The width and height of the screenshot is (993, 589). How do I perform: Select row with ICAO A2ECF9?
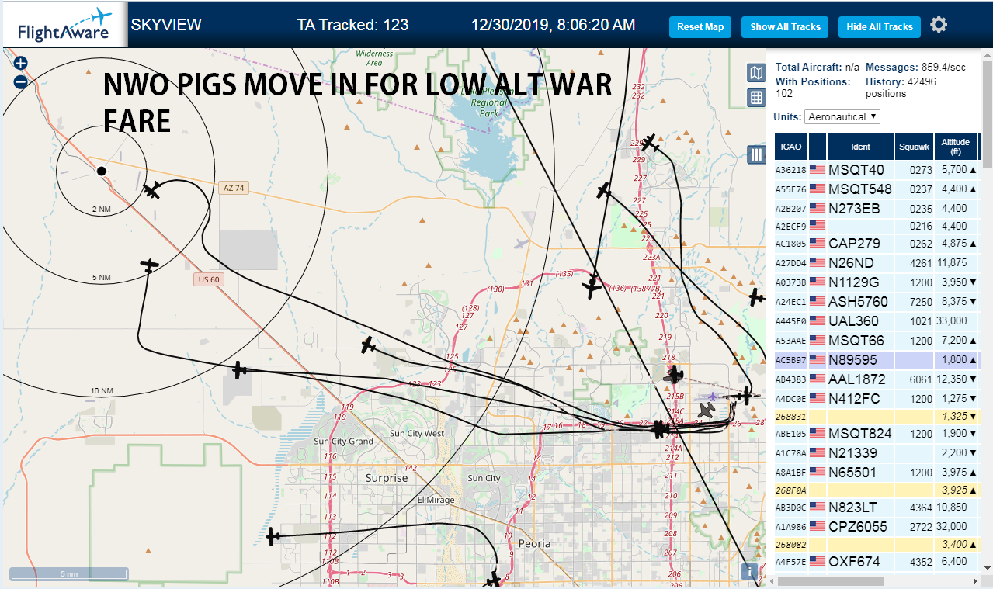click(877, 226)
